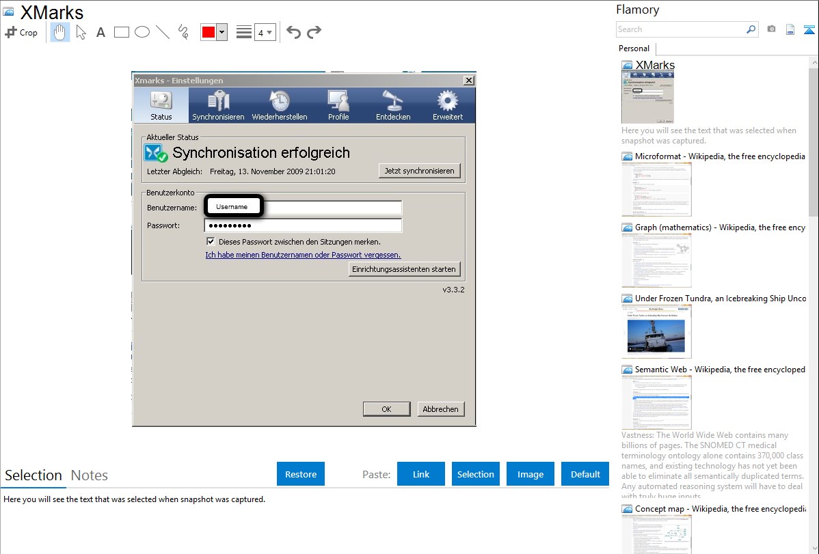The width and height of the screenshot is (819, 554).
Task: Activate the hand pan tool
Action: tap(60, 32)
